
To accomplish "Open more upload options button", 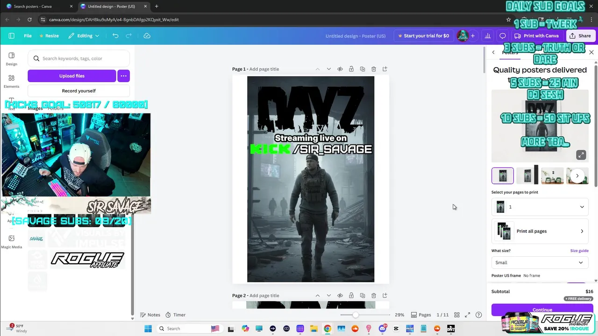I will 123,76.
